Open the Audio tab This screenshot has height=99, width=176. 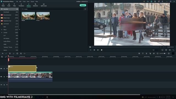click(9, 5)
